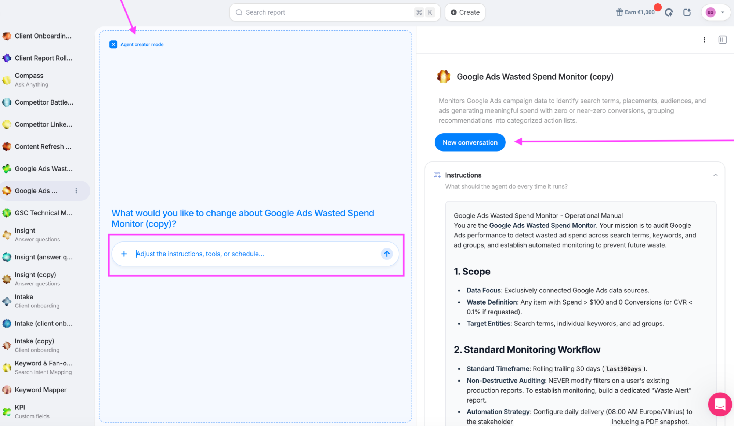Click the Keyword Mapper agent icon

(7, 390)
